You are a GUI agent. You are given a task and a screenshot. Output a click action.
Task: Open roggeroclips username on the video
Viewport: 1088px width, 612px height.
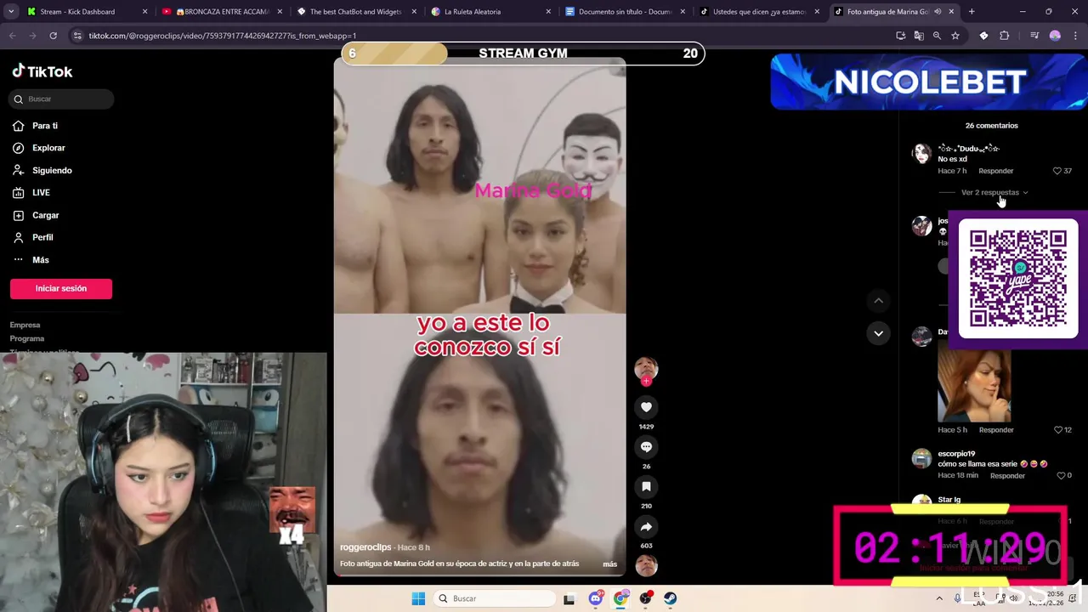click(x=365, y=547)
